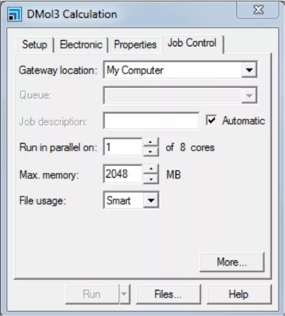
Task: Decrease Max. memory value
Action: click(x=151, y=178)
